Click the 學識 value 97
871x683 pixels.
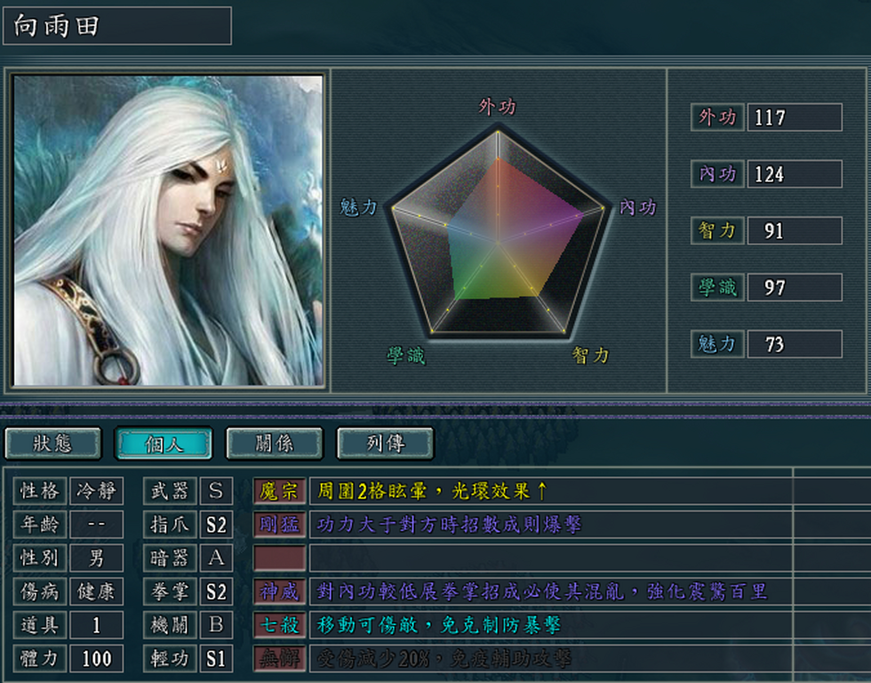click(795, 288)
